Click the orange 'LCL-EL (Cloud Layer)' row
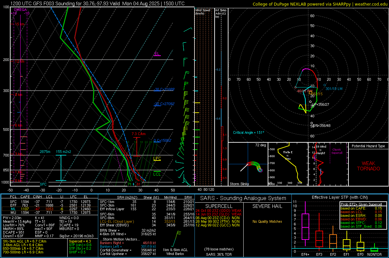389x258 pixels. (147, 221)
